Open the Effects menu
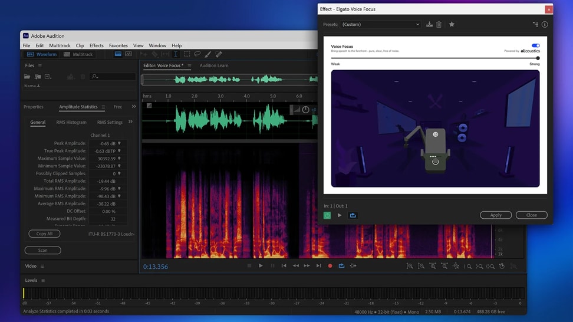This screenshot has width=573, height=322. pyautogui.click(x=96, y=45)
